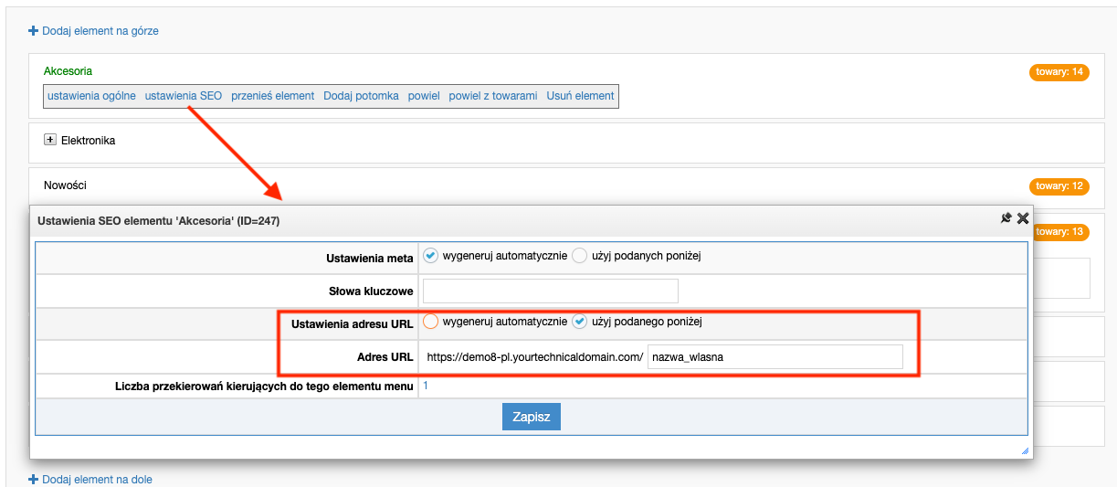Open 'ustawienia ogólne' for Akcesoria
This screenshot has height=487, width=1117.
[x=91, y=96]
